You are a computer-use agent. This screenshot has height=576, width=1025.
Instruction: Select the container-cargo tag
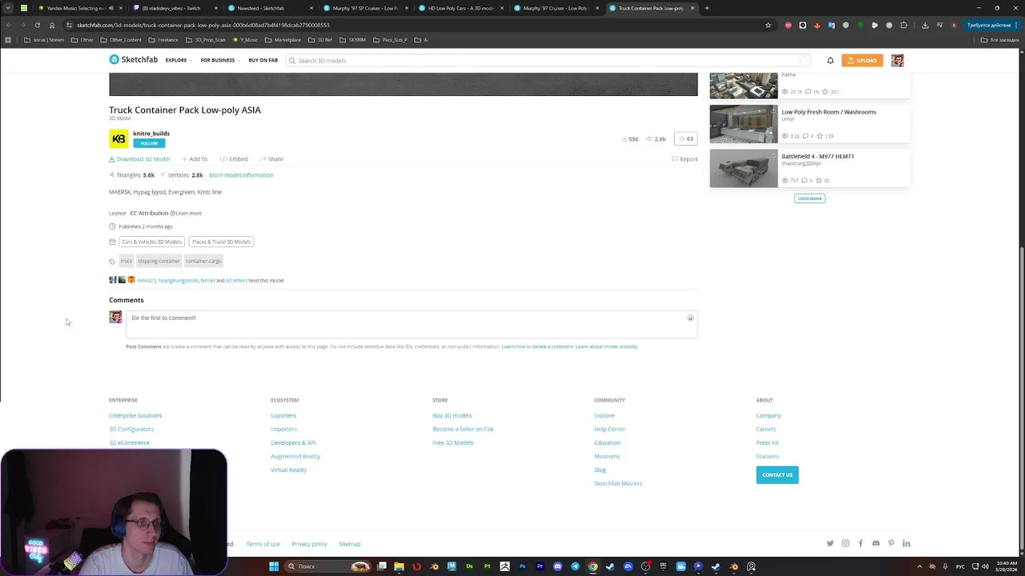pos(203,261)
